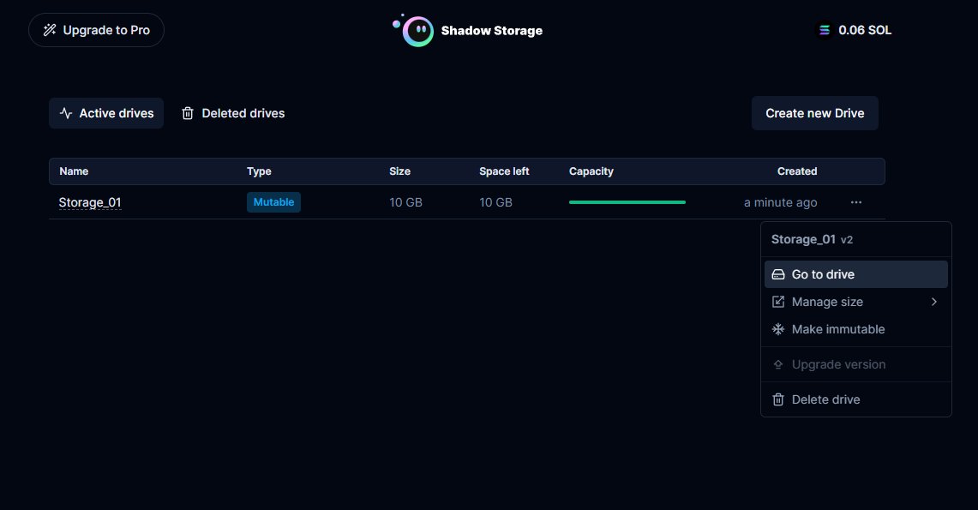Choose Manage size in the context menu

pos(855,302)
